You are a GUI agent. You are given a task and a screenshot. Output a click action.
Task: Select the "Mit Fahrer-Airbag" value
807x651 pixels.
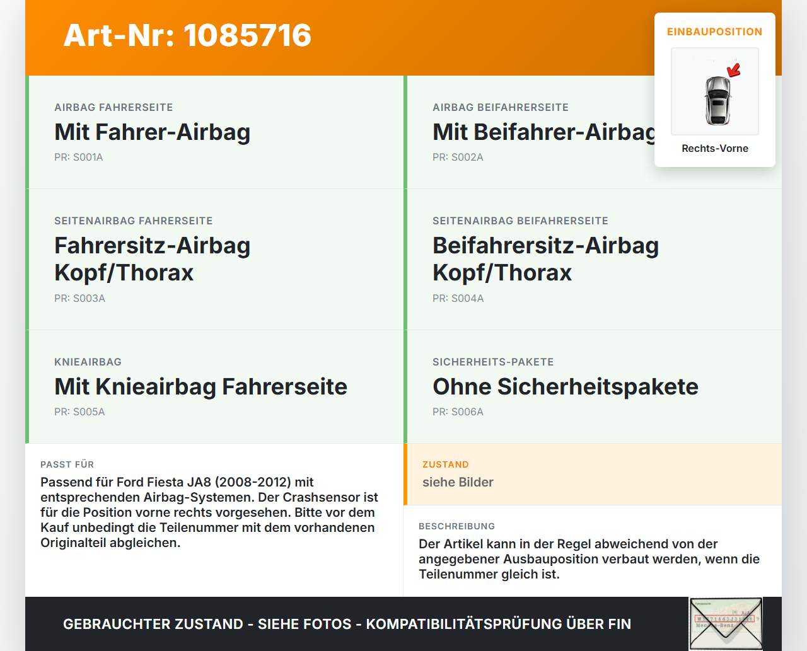153,132
